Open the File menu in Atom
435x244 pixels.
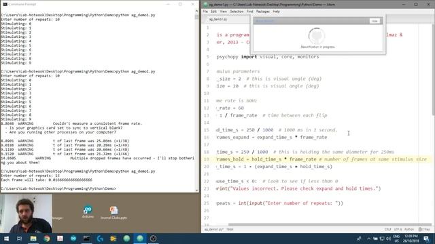pyautogui.click(x=205, y=12)
